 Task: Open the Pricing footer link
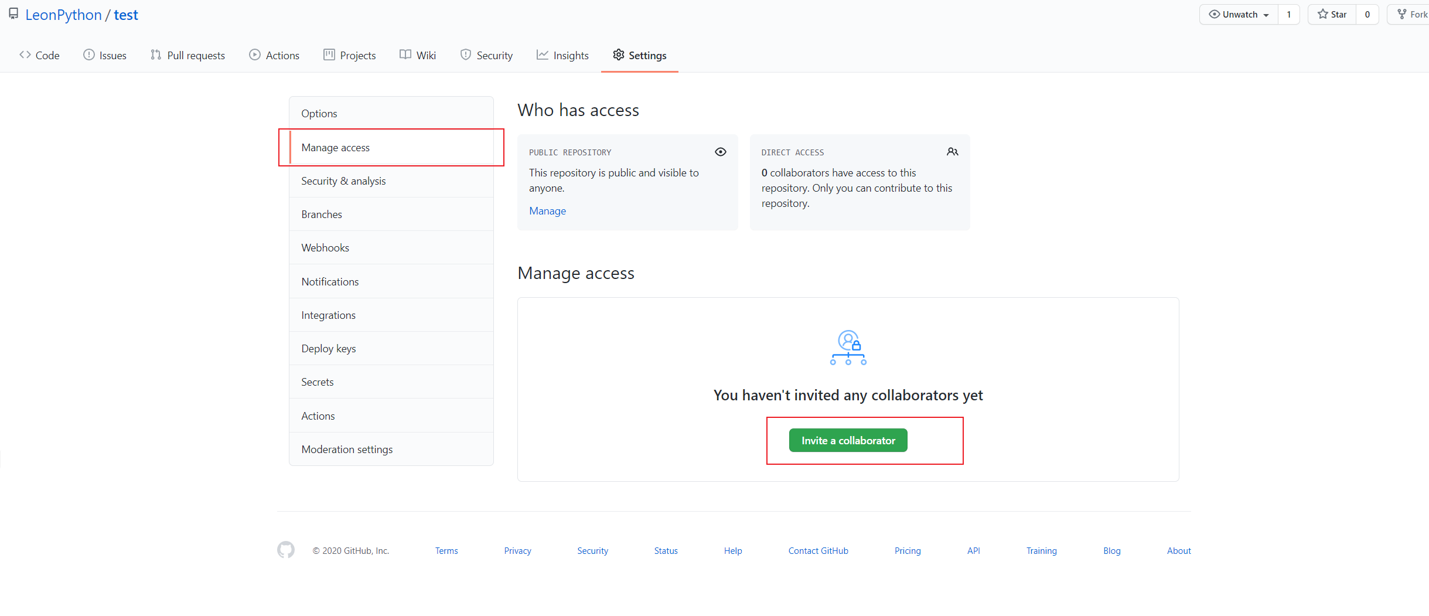point(908,551)
